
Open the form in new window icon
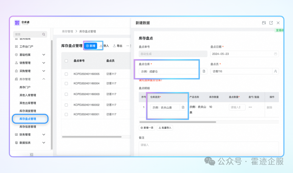271,23
